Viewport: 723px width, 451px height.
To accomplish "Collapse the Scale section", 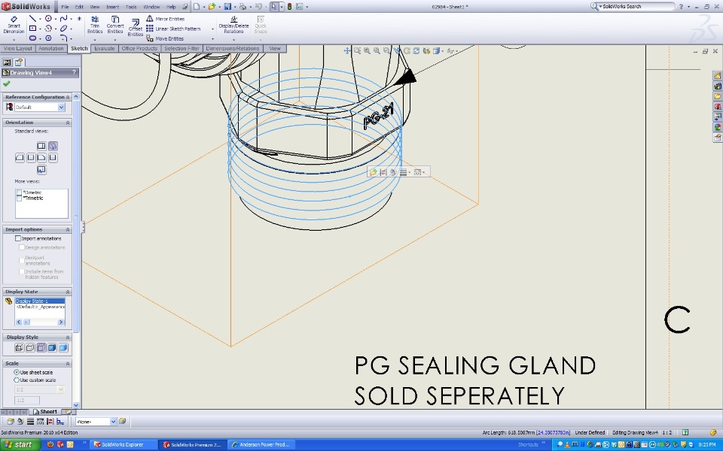I will point(68,364).
